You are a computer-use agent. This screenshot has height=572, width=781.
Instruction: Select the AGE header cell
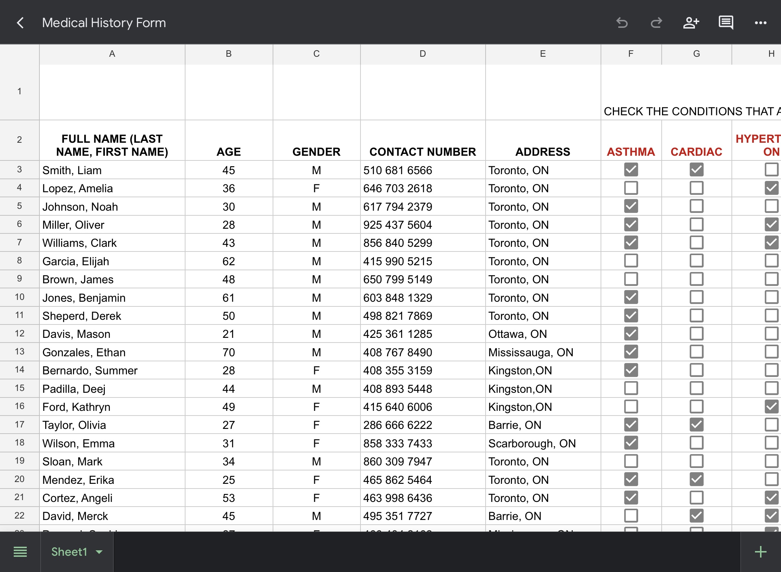tap(229, 140)
